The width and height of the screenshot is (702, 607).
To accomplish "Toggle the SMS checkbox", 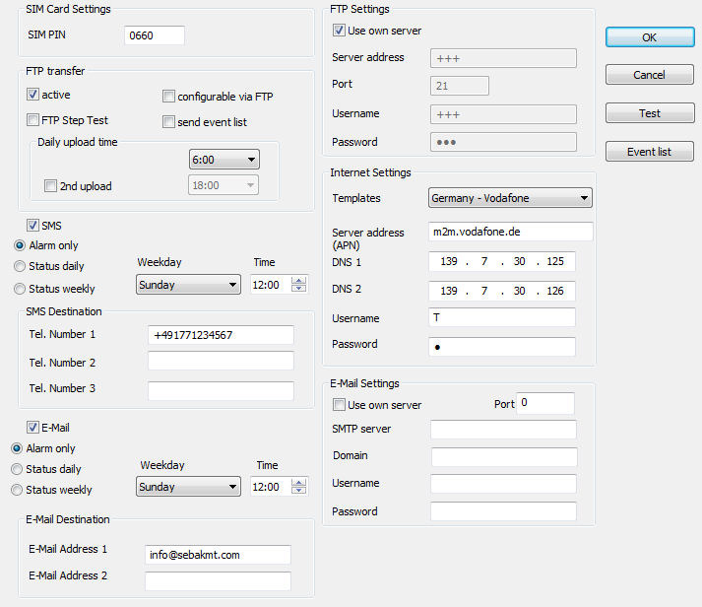I will (x=32, y=225).
